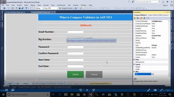Viewport: 174px width, 97px height.
Task: Click the Sign in link
Action: pyautogui.click(x=165, y=5)
